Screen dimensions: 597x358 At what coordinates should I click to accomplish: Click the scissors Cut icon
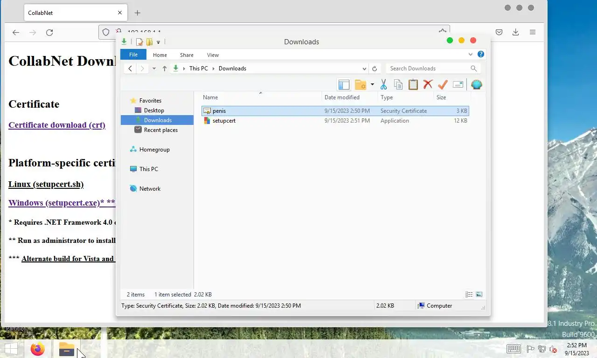pos(383,84)
